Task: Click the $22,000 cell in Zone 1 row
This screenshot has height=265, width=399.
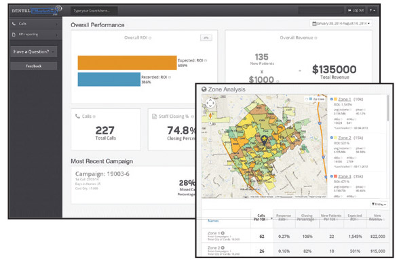Action: pos(377,237)
